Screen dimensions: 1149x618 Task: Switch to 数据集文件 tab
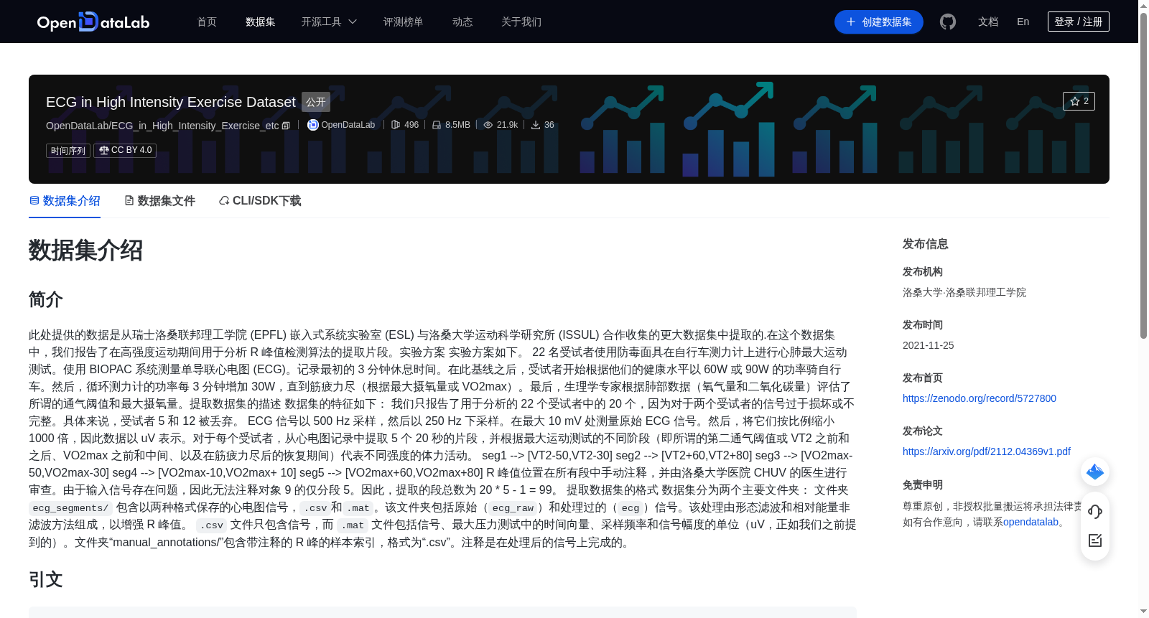click(x=159, y=201)
